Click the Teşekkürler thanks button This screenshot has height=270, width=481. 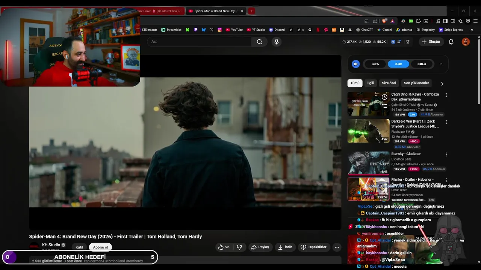(x=314, y=247)
